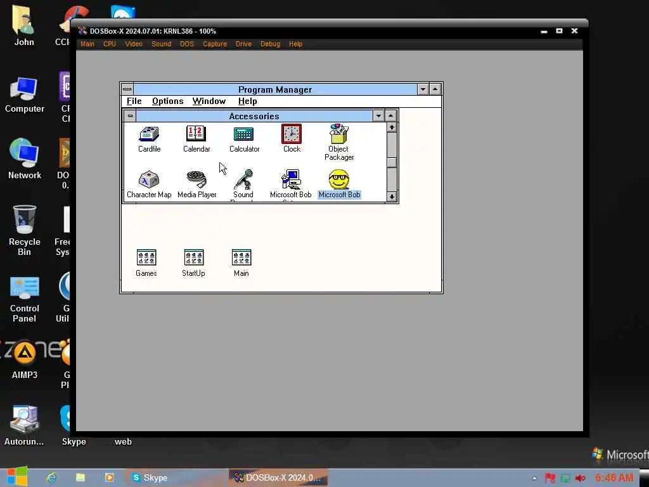Click the Windows Start button
Image resolution: width=649 pixels, height=487 pixels.
(x=17, y=476)
